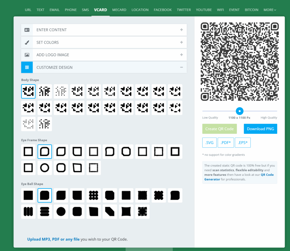The width and height of the screenshot is (290, 251).
Task: Click the Download PNG button
Action: pyautogui.click(x=260, y=129)
